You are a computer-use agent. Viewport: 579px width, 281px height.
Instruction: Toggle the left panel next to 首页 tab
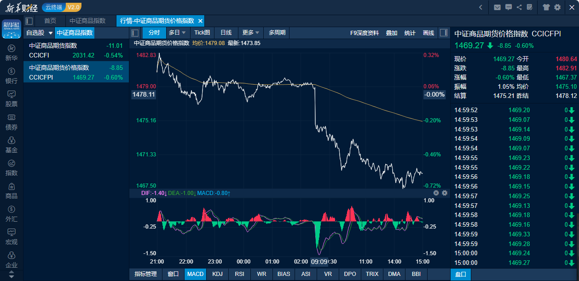(29, 21)
